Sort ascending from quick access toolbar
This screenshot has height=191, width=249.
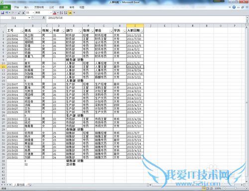61,13
